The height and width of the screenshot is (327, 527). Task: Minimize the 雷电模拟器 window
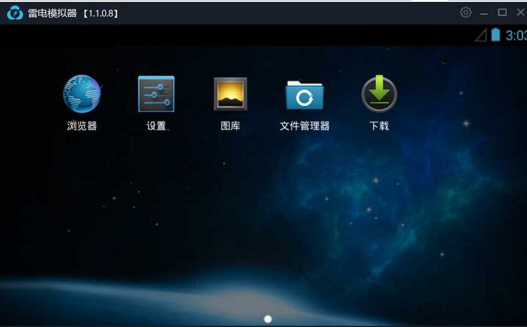[x=484, y=13]
